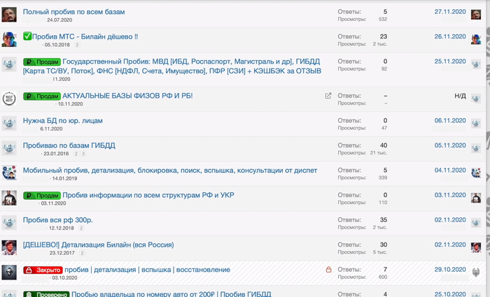Screen dimensions: 490x297
Task: Click red 'Закрыто' prefix tag
Action: 43,270
